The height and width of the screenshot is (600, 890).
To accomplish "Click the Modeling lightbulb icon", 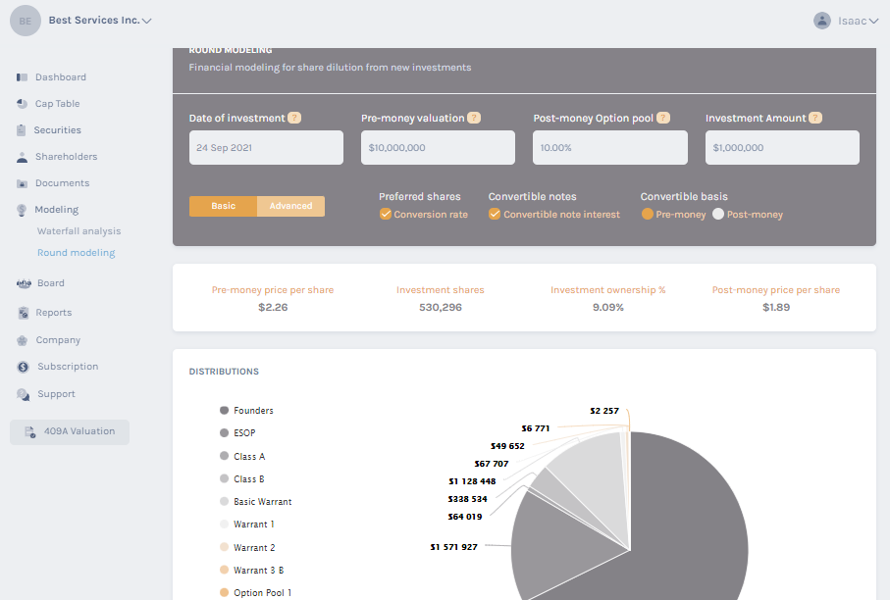I will point(22,210).
